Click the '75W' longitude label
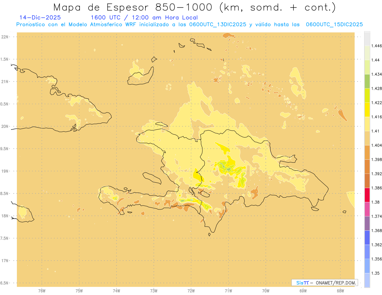Image resolution: width=382 pixels, height=295 pixels. coord(79,291)
